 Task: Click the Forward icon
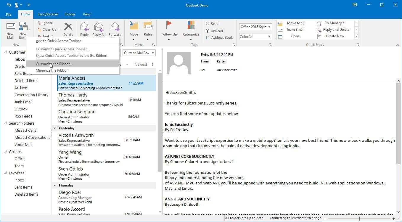[115, 27]
